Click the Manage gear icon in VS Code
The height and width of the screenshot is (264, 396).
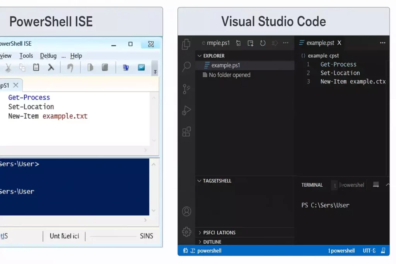tap(187, 232)
